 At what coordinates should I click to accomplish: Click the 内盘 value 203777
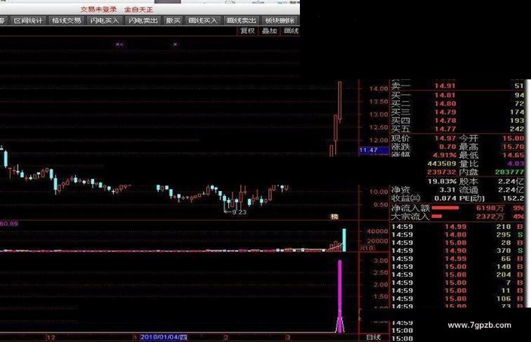[x=510, y=172]
